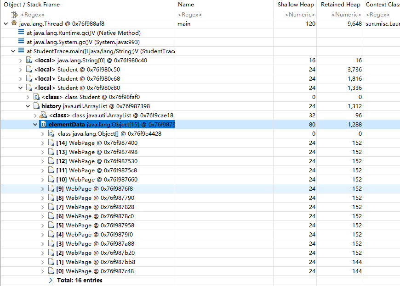Image resolution: width=400 pixels, height=286 pixels.
Task: Click object icon of history ArrayList
Action: click(36, 106)
